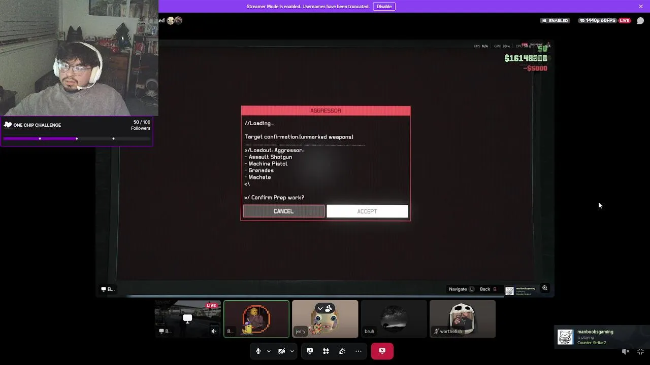The image size is (650, 365).
Task: Click the participant avatars in the header
Action: pyautogui.click(x=174, y=21)
